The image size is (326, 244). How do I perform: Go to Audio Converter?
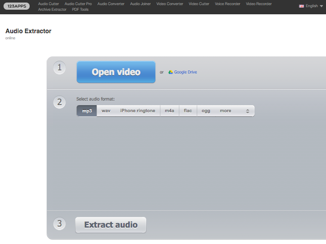(111, 4)
